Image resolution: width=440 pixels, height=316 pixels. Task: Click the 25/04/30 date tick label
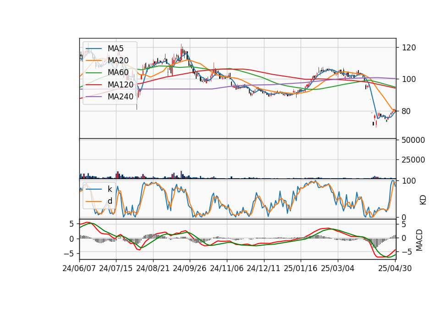coord(395,268)
